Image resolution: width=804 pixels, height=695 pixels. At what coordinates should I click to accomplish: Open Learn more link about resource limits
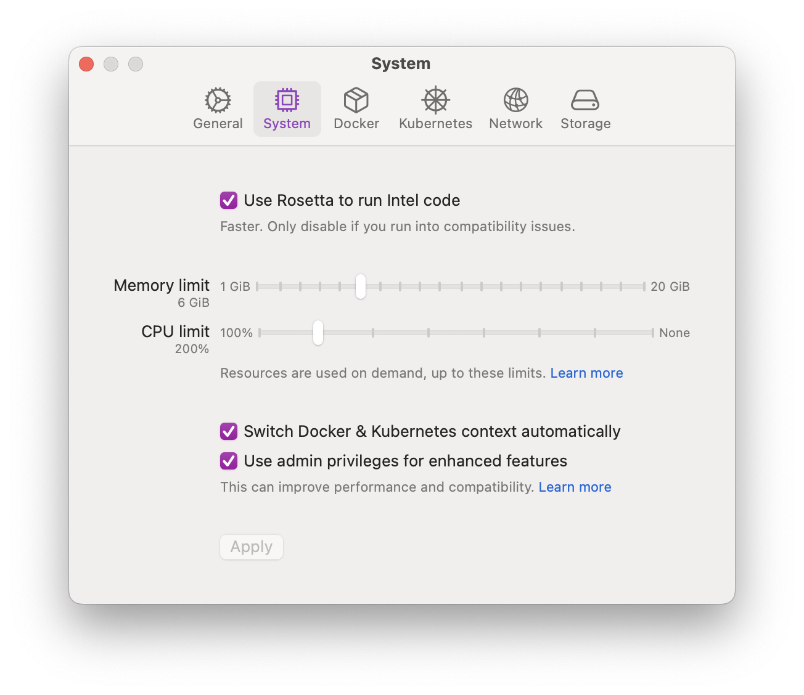(586, 373)
